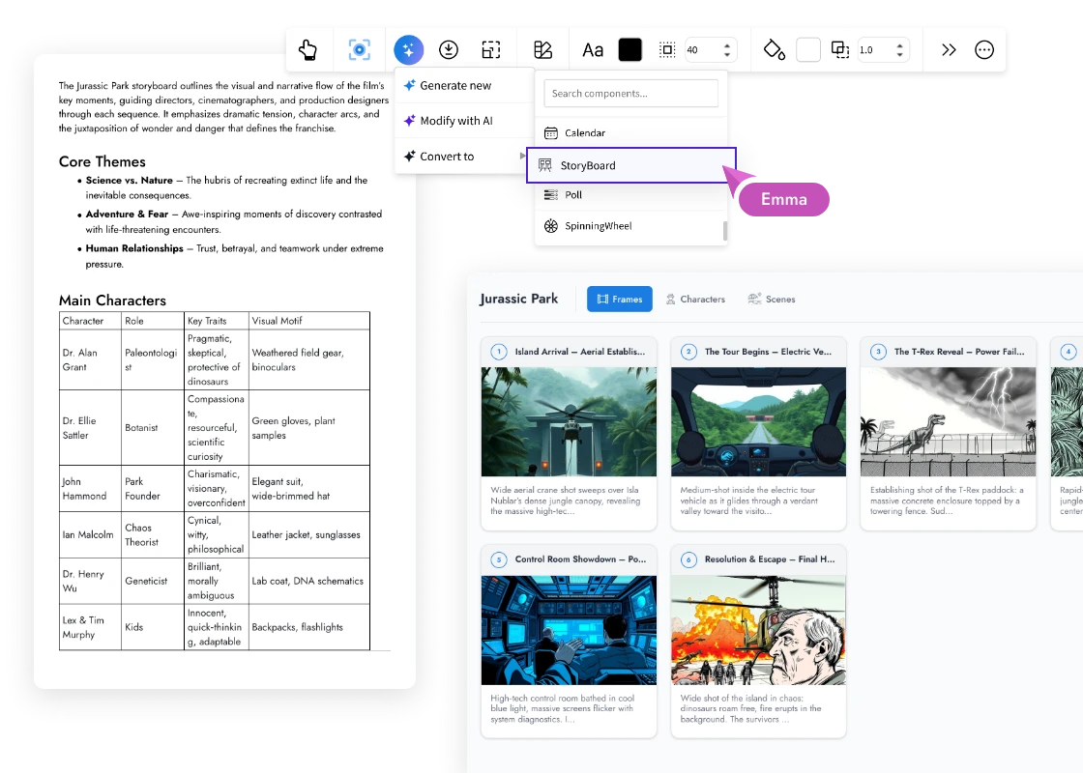The image size is (1083, 773).
Task: Click the theme layout palette icon
Action: coord(542,50)
